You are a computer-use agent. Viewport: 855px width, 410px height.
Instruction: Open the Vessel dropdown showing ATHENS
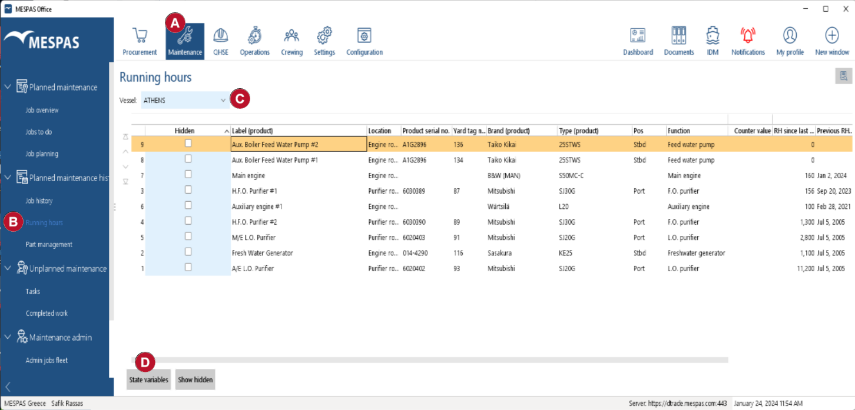[x=185, y=101]
